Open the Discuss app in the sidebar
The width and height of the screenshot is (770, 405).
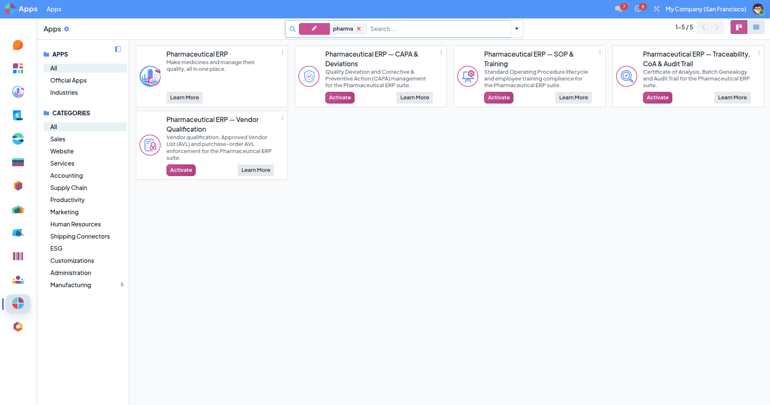(x=18, y=45)
